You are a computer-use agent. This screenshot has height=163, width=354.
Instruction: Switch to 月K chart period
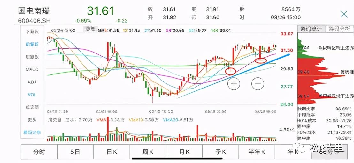tap(184, 152)
